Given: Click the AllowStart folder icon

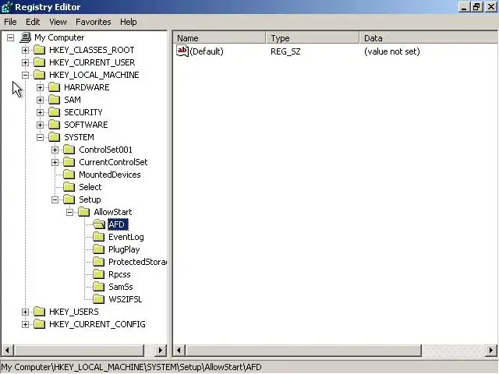Looking at the screenshot, I should point(83,212).
